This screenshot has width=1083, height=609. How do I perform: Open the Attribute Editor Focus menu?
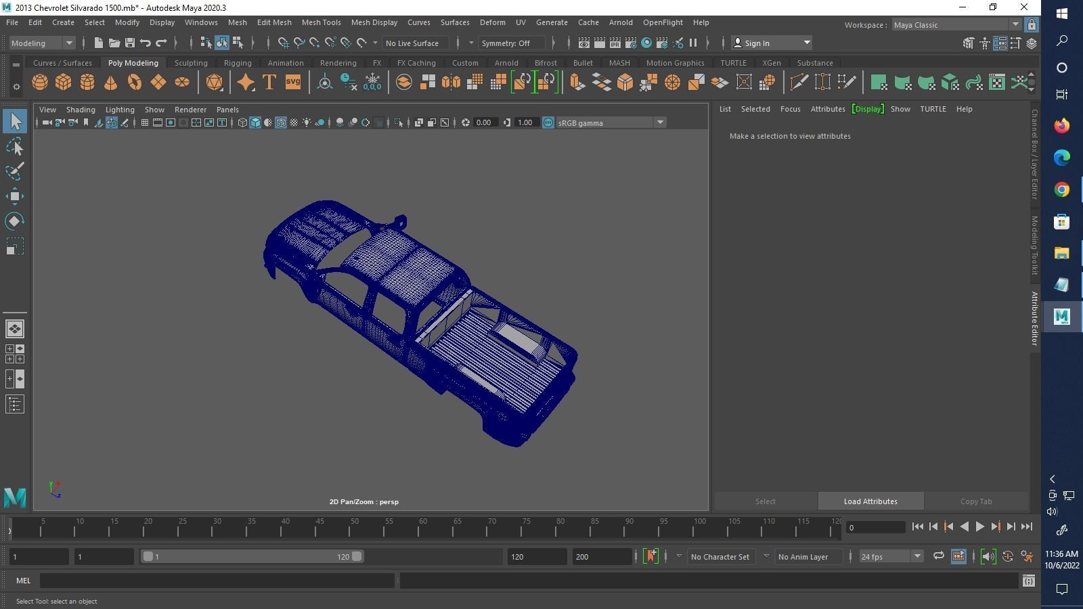pos(790,109)
